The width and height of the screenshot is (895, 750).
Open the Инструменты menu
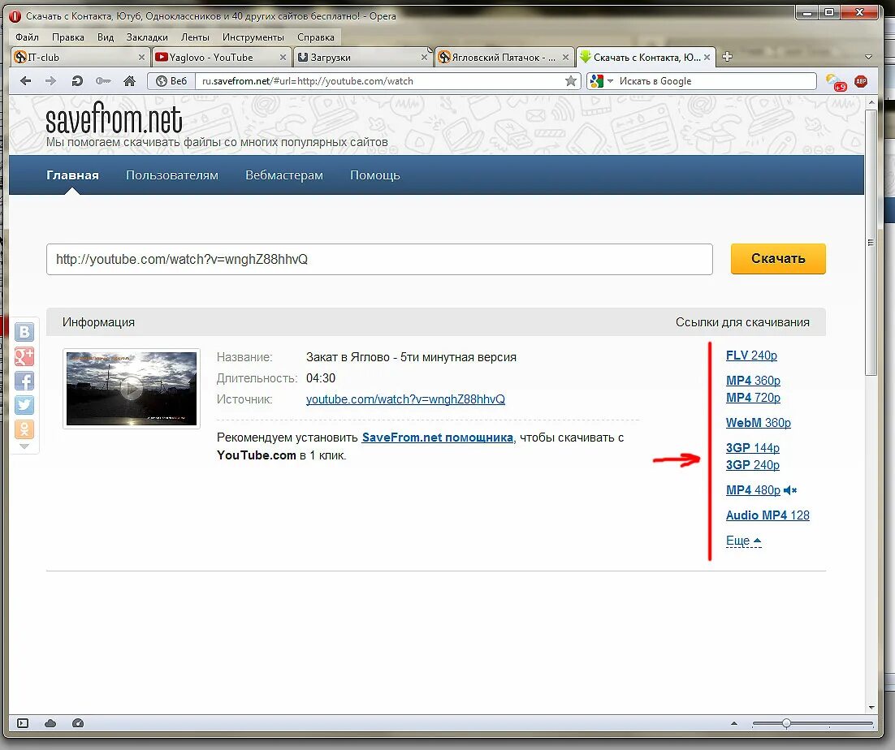[253, 37]
